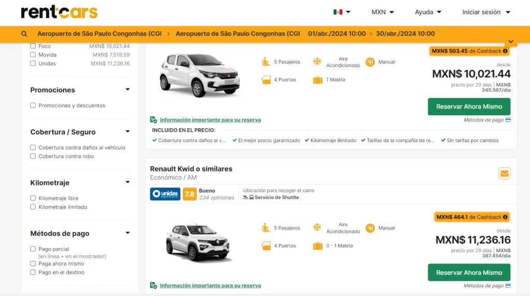Open the country flag dropdown
Screen dimensions: 530x296
pos(348,12)
